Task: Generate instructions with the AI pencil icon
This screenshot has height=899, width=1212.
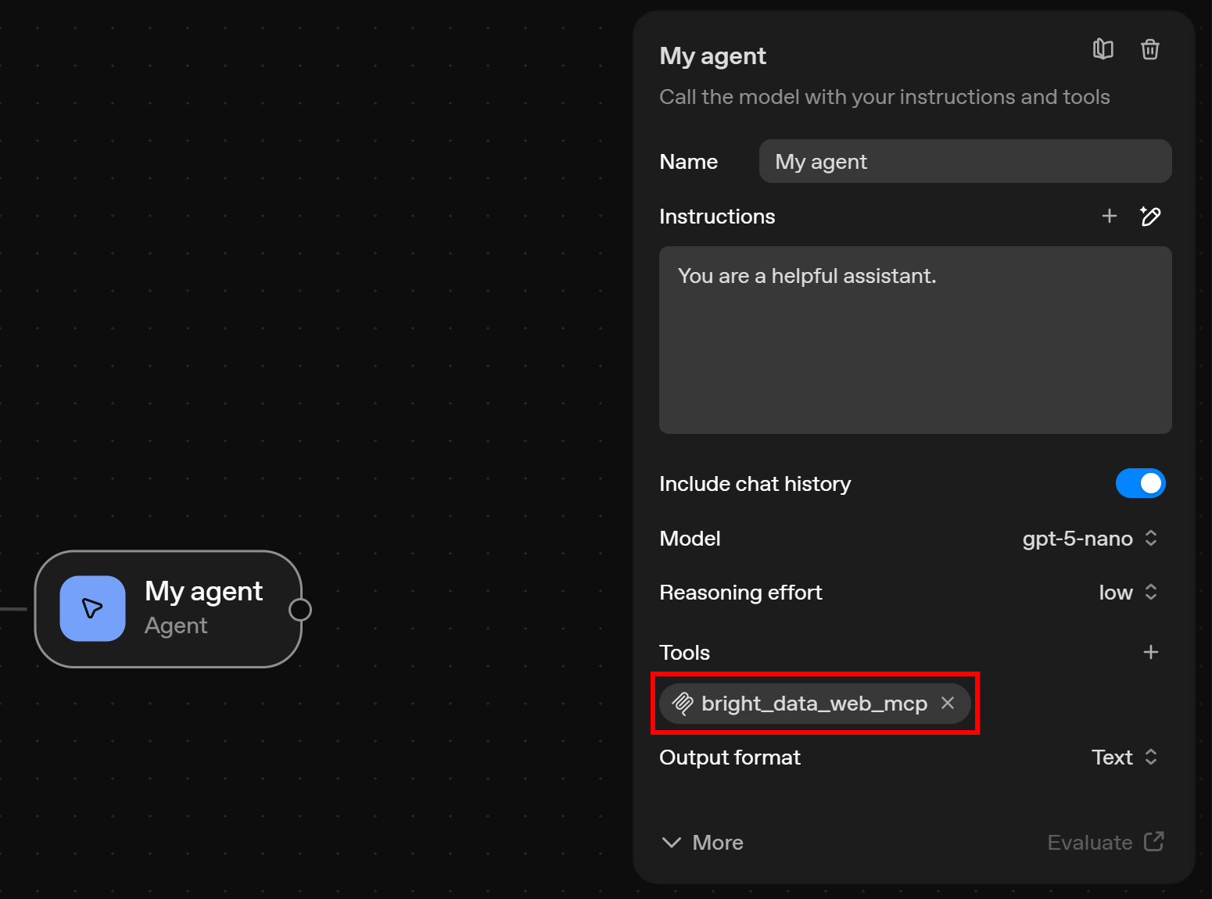Action: coord(1150,217)
